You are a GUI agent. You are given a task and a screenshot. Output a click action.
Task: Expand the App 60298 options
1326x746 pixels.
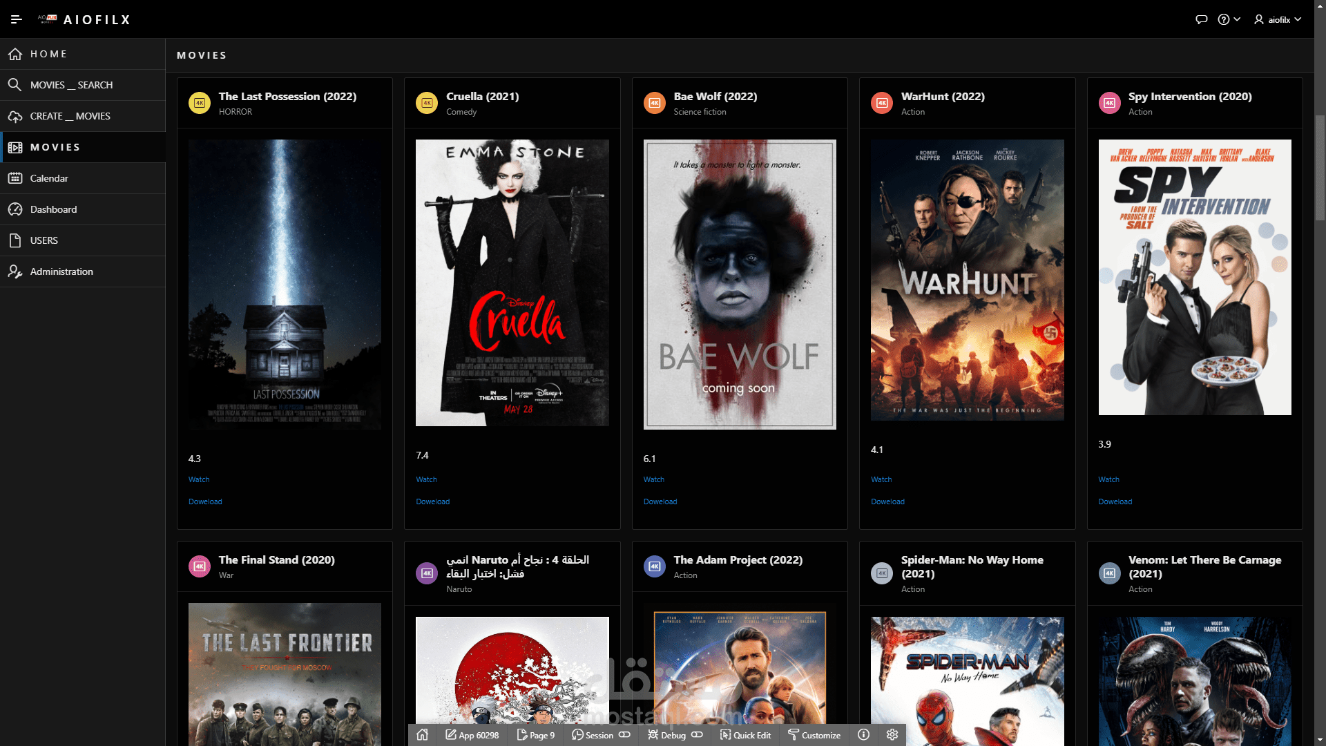point(472,735)
